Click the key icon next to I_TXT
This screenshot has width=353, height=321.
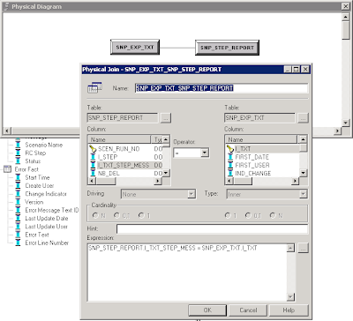(230, 149)
